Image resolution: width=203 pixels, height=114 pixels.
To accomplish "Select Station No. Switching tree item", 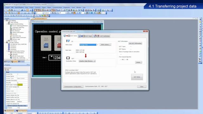I will point(19,58).
